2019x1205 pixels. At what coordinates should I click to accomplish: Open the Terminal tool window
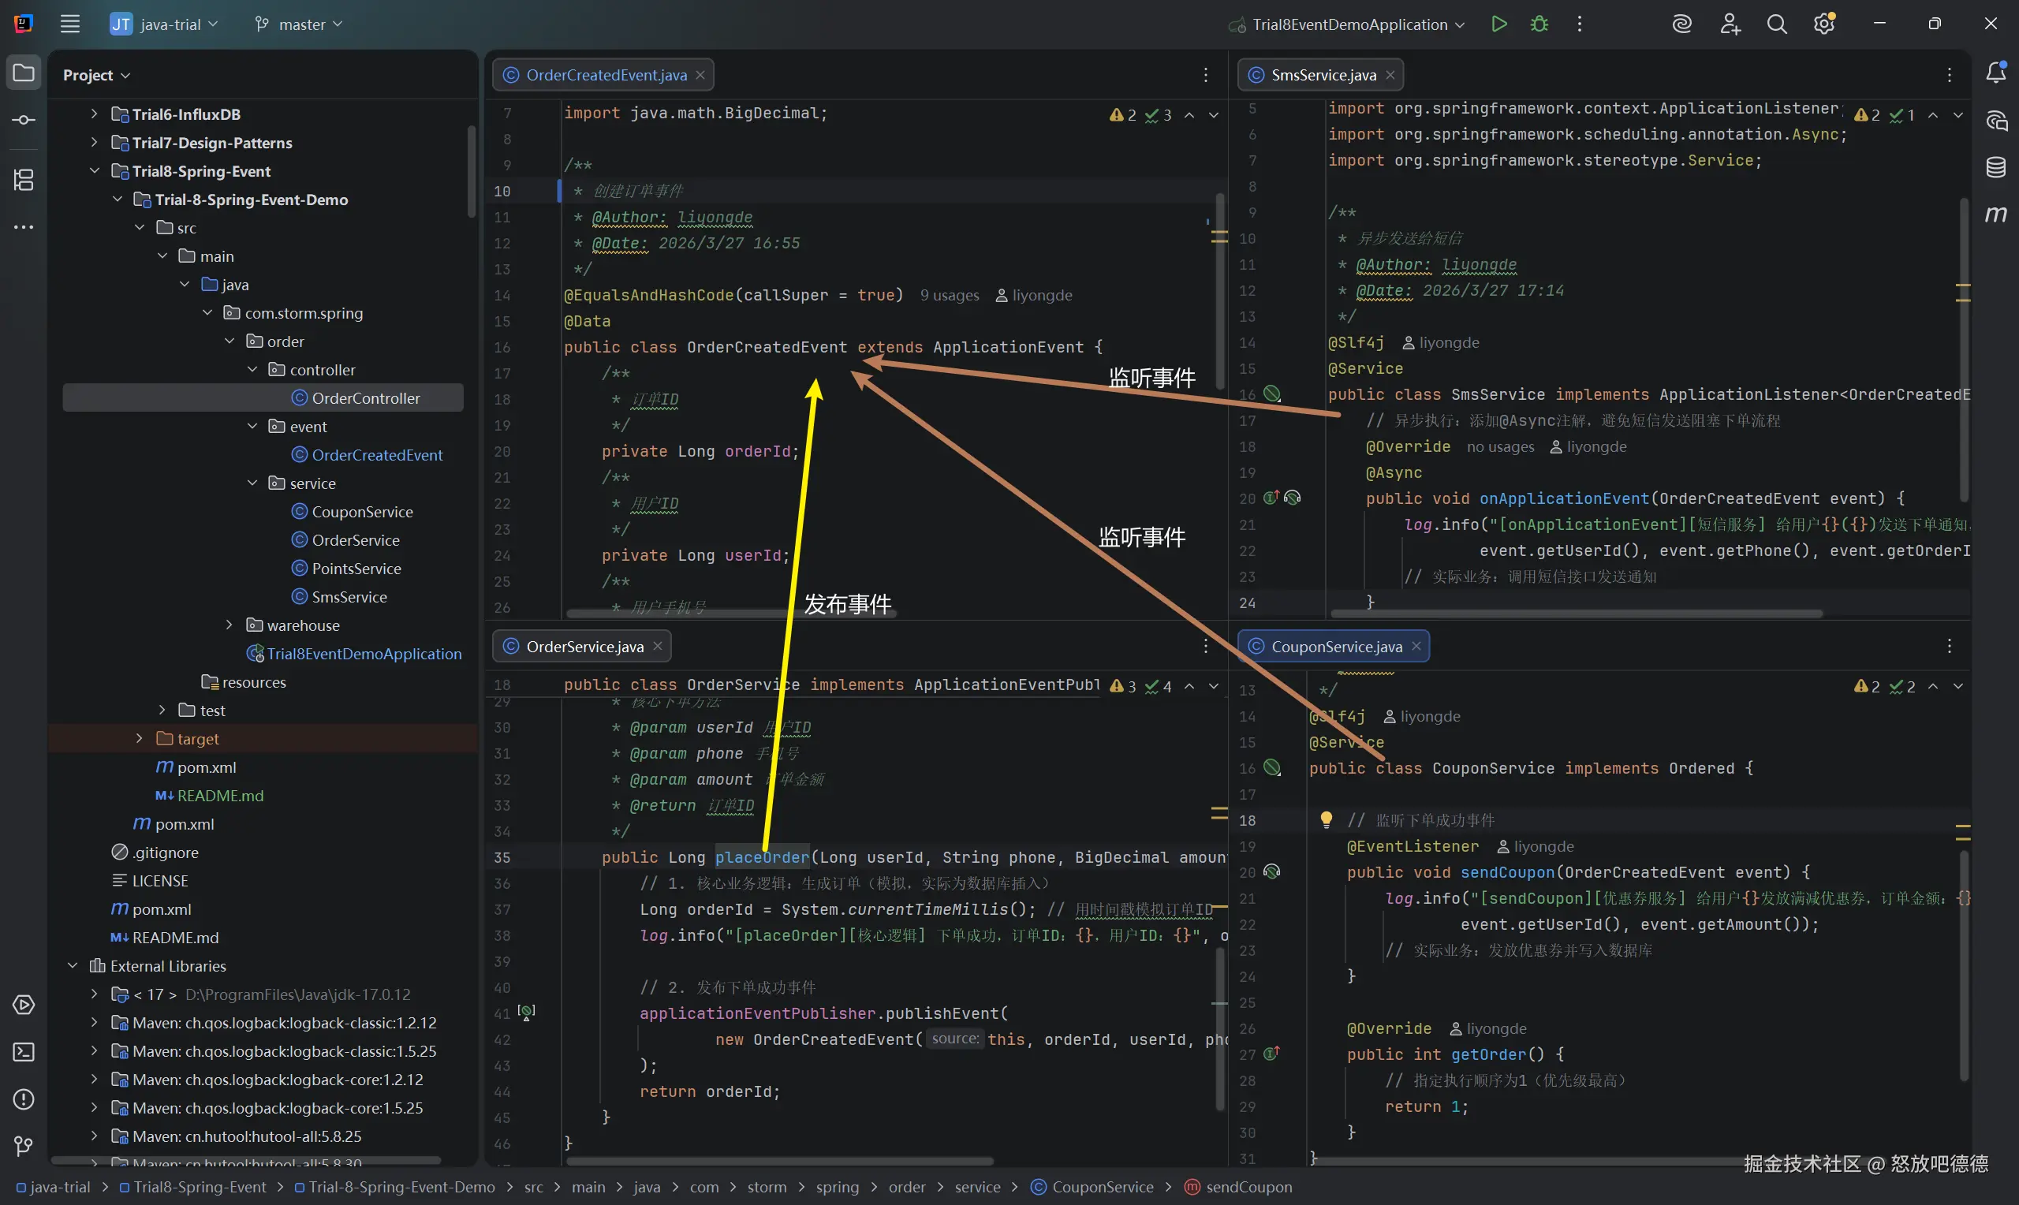coord(24,1052)
